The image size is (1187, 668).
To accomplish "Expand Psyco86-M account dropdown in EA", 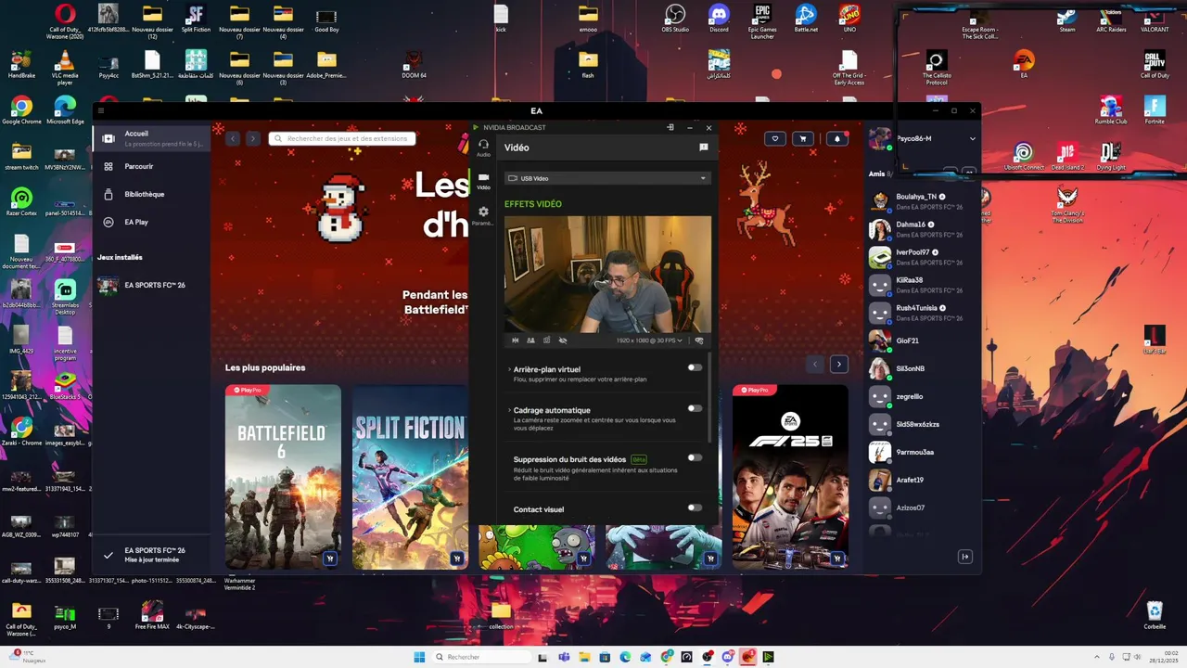I will click(972, 138).
